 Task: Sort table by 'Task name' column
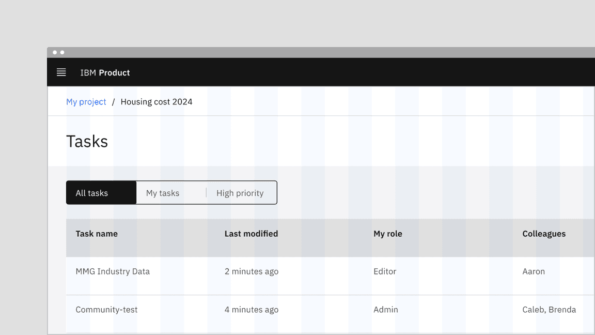tap(97, 234)
